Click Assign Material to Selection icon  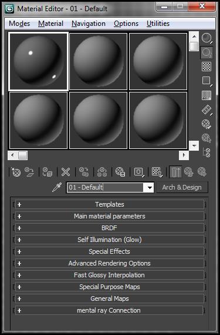[x=47, y=172]
